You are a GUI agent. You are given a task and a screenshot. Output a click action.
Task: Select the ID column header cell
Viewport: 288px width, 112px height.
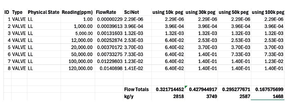7,12
